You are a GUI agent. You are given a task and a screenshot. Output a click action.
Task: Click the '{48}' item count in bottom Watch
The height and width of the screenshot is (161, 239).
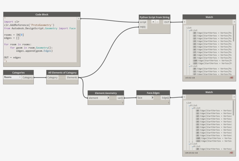click(x=231, y=153)
